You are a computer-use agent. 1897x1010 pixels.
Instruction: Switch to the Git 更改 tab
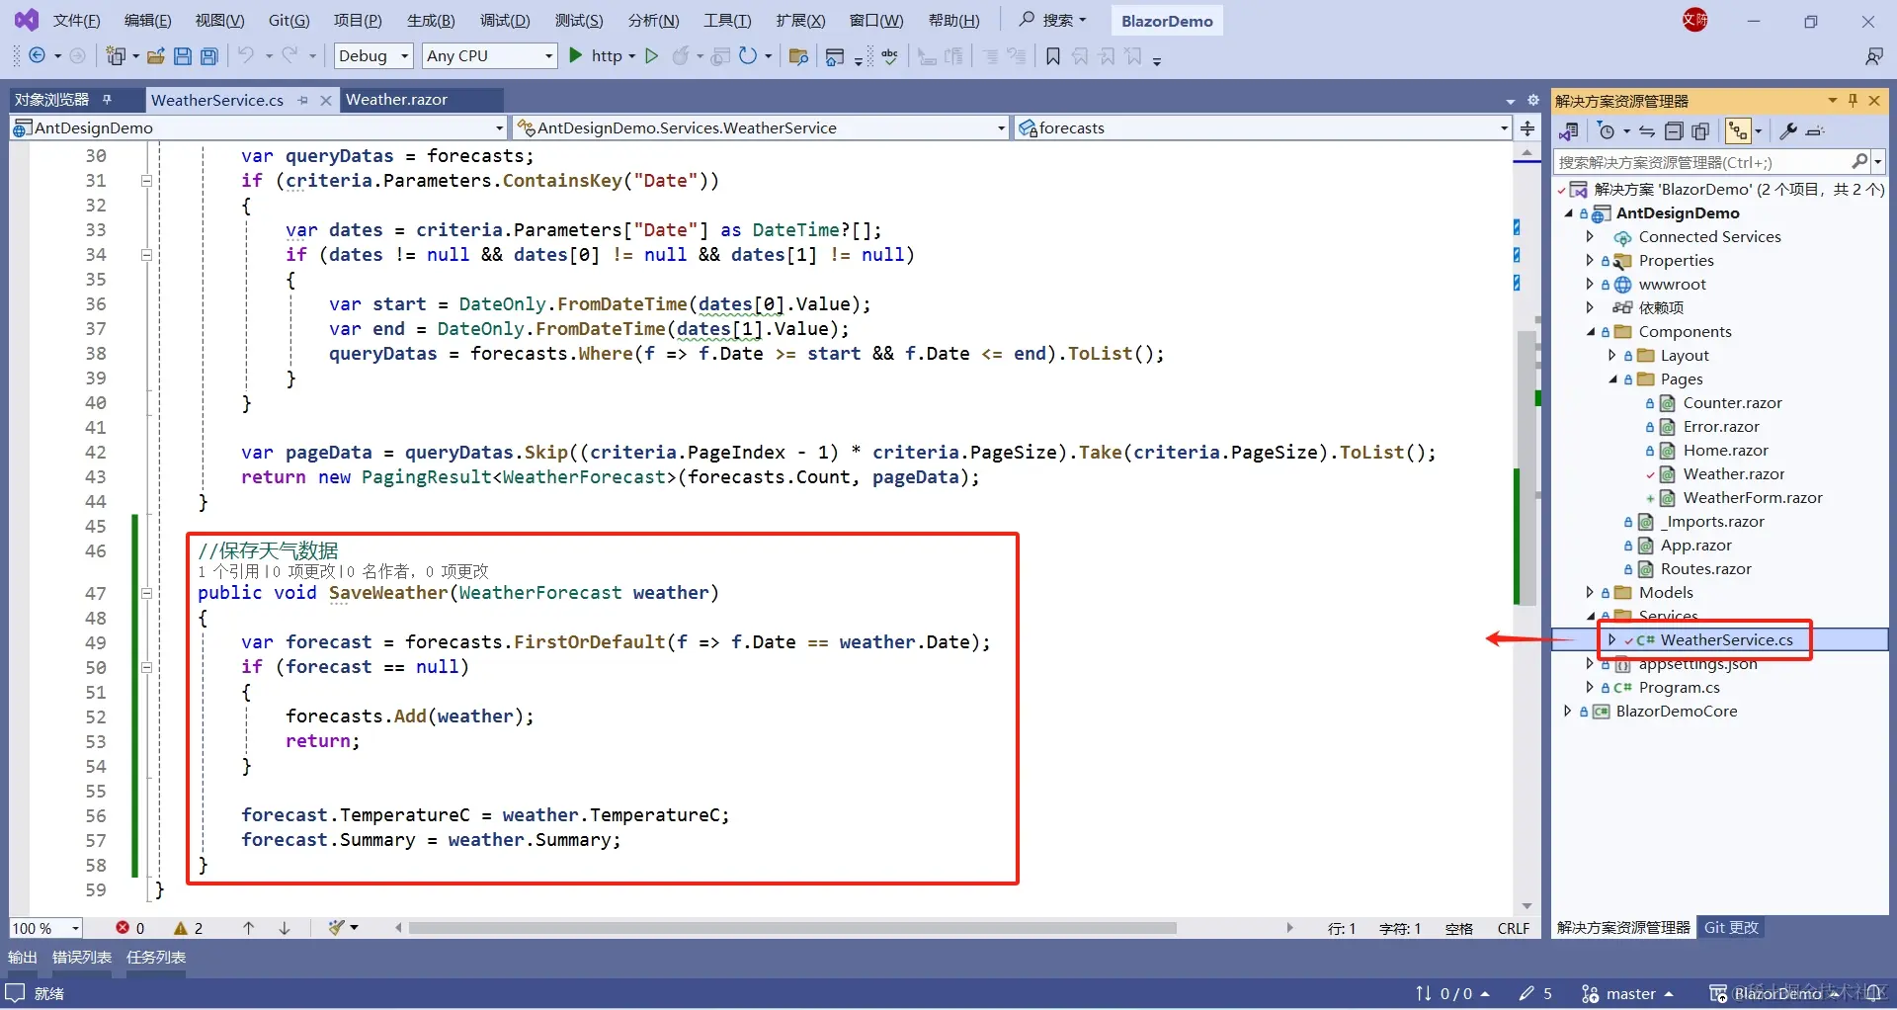point(1731,928)
